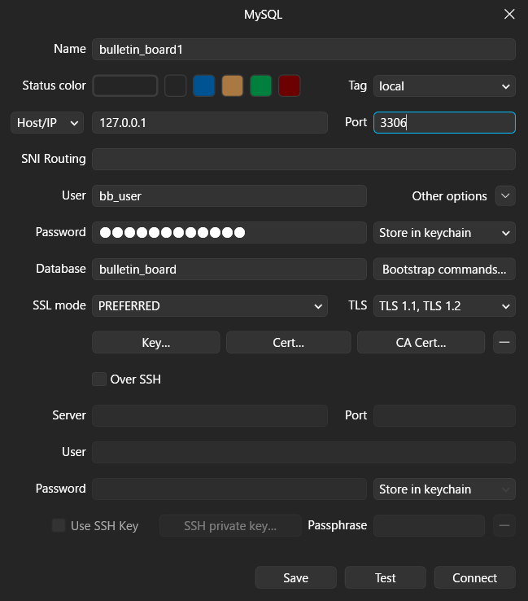The width and height of the screenshot is (528, 601).
Task: Pick the blue status color swatch
Action: (203, 86)
